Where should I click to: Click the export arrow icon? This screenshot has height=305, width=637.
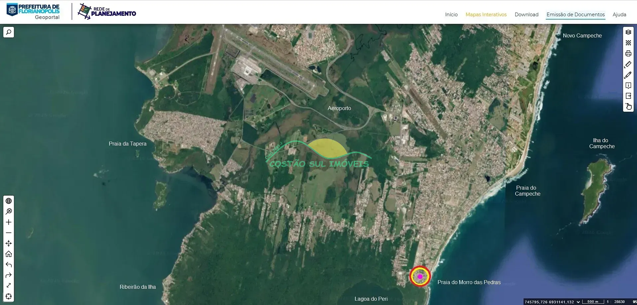coord(628,96)
